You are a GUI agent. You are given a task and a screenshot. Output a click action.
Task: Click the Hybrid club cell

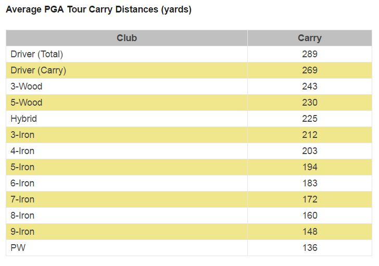click(24, 119)
